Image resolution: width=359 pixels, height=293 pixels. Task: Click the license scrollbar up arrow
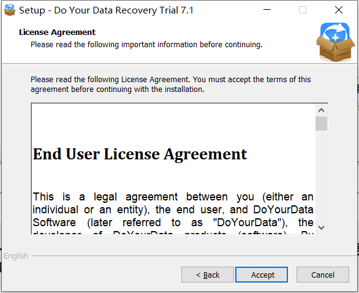pyautogui.click(x=321, y=110)
